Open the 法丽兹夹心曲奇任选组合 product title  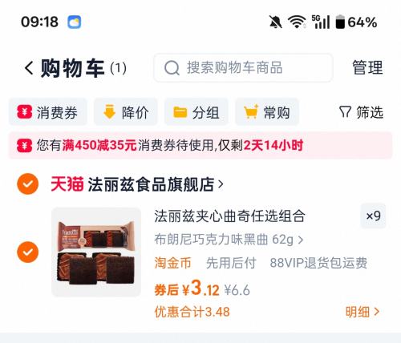click(229, 216)
